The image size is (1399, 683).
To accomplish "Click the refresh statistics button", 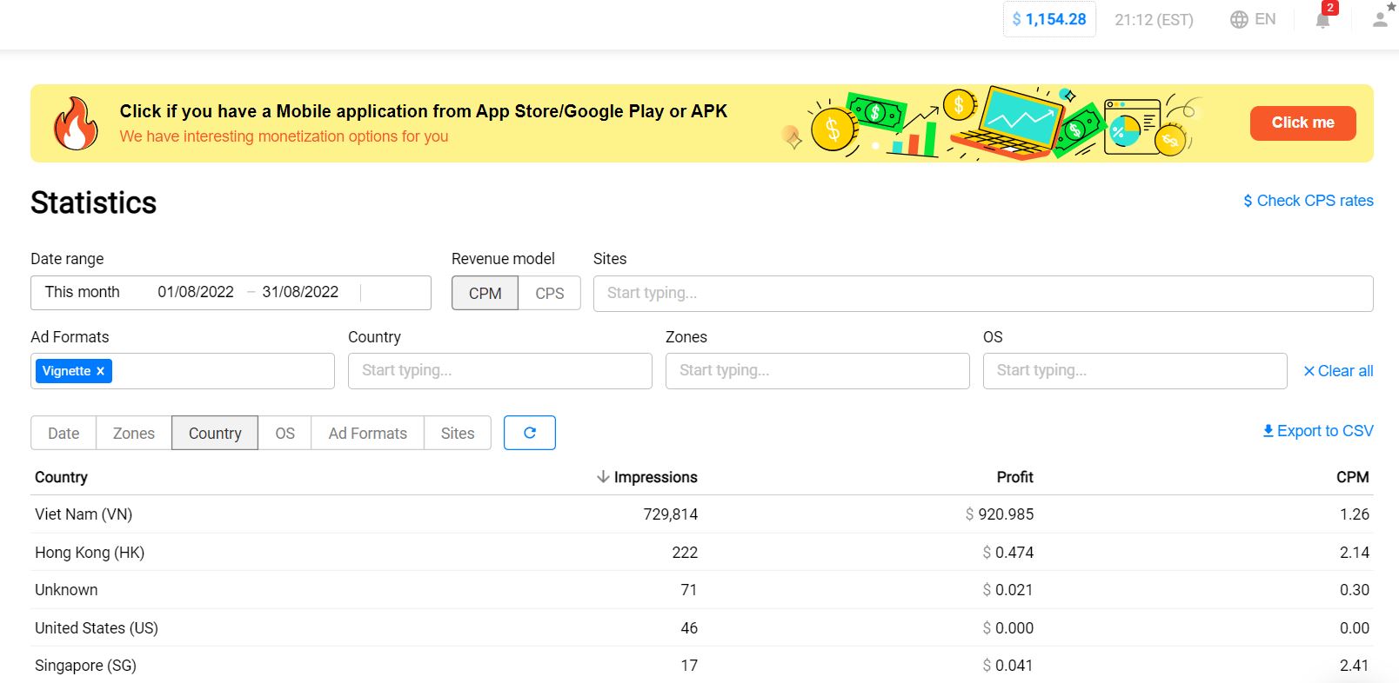I will pyautogui.click(x=529, y=433).
